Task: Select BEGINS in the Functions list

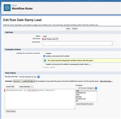Action: (86, 97)
